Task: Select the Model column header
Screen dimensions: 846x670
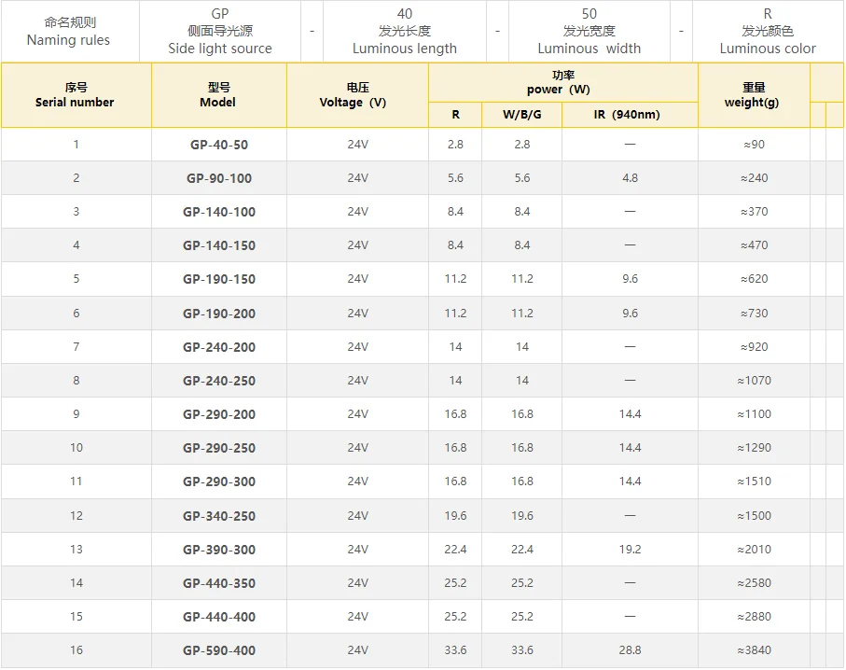Action: (218, 95)
